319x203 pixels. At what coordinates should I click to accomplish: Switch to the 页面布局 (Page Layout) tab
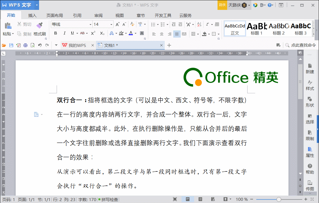click(x=54, y=15)
